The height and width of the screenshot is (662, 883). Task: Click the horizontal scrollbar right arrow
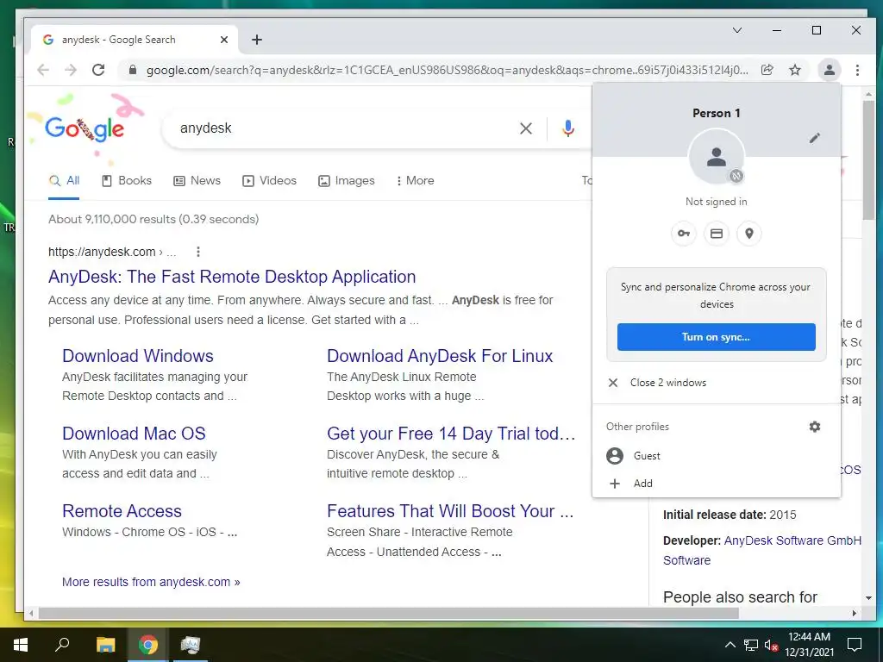point(855,613)
